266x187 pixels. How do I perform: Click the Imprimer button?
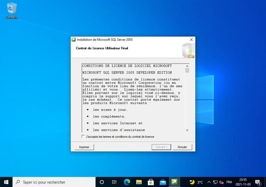pyautogui.click(x=84, y=147)
